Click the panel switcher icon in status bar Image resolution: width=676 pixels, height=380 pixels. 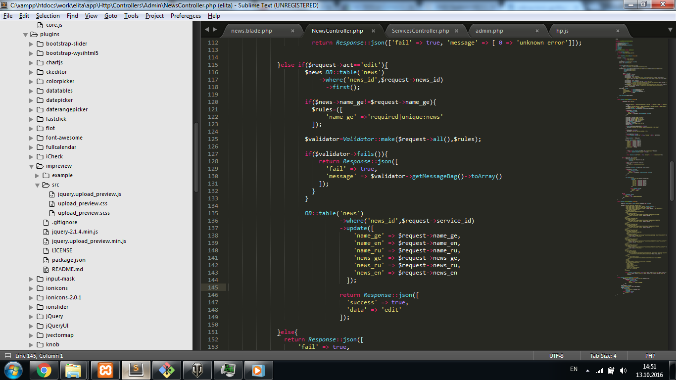pos(7,356)
